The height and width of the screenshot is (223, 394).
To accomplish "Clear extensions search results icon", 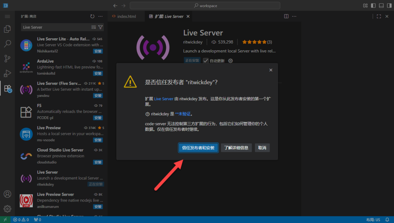I will [93, 27].
